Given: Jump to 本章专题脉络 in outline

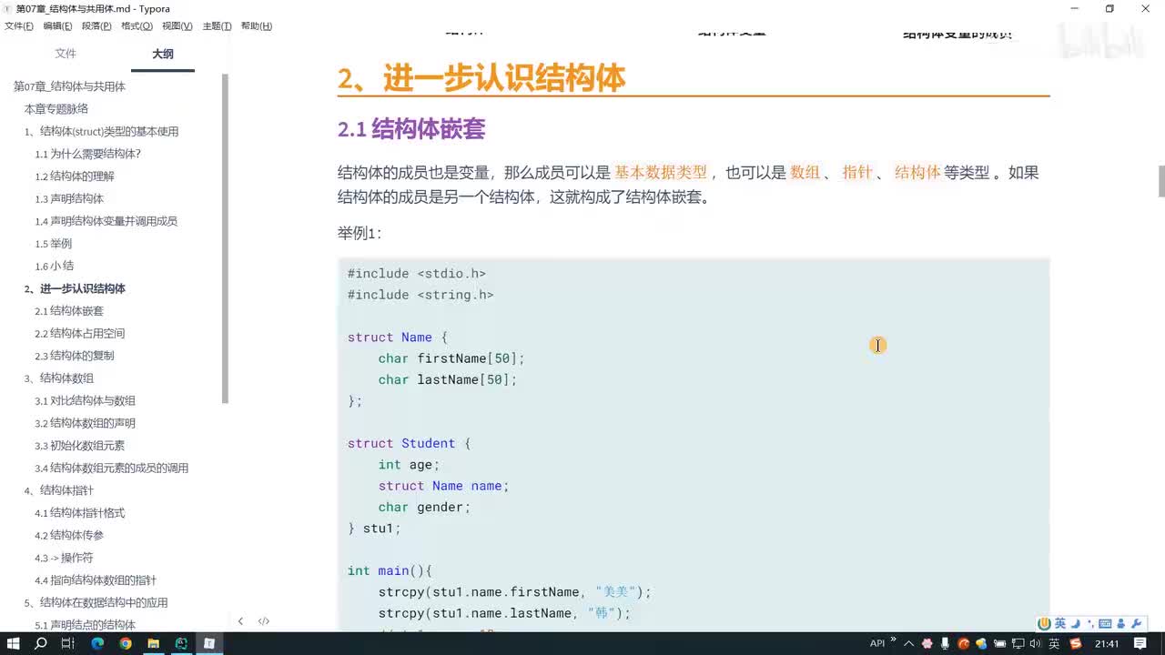Looking at the screenshot, I should tap(56, 109).
